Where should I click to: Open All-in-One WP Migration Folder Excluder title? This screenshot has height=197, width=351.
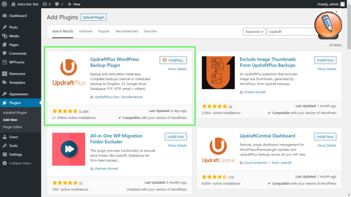coord(117,139)
